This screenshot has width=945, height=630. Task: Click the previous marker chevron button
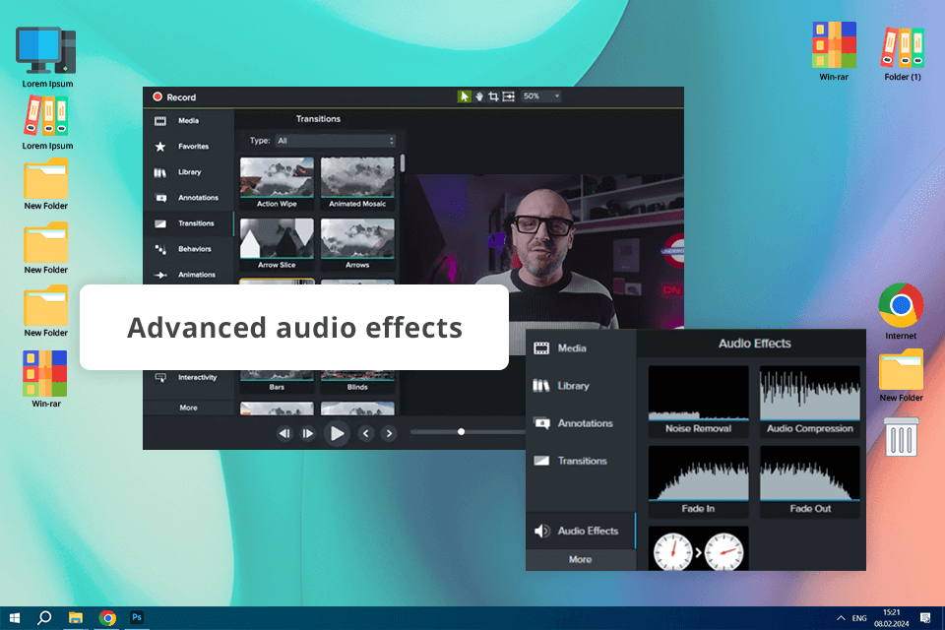[366, 433]
